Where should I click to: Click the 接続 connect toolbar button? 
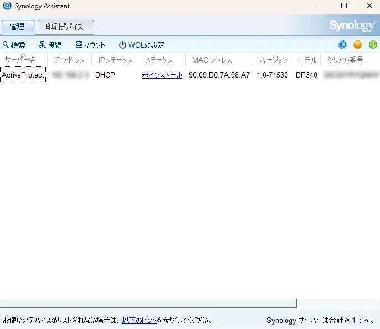(x=50, y=45)
